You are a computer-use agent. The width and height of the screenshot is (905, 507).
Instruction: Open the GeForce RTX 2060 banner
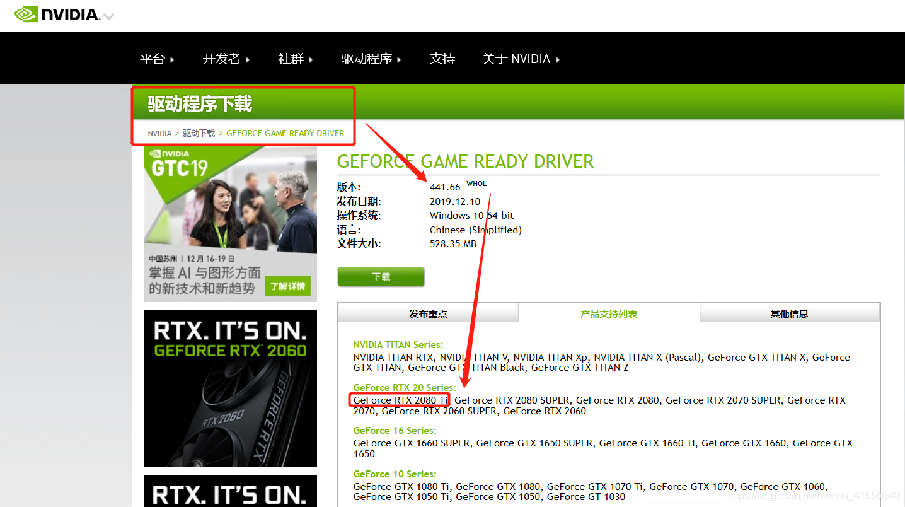point(230,388)
